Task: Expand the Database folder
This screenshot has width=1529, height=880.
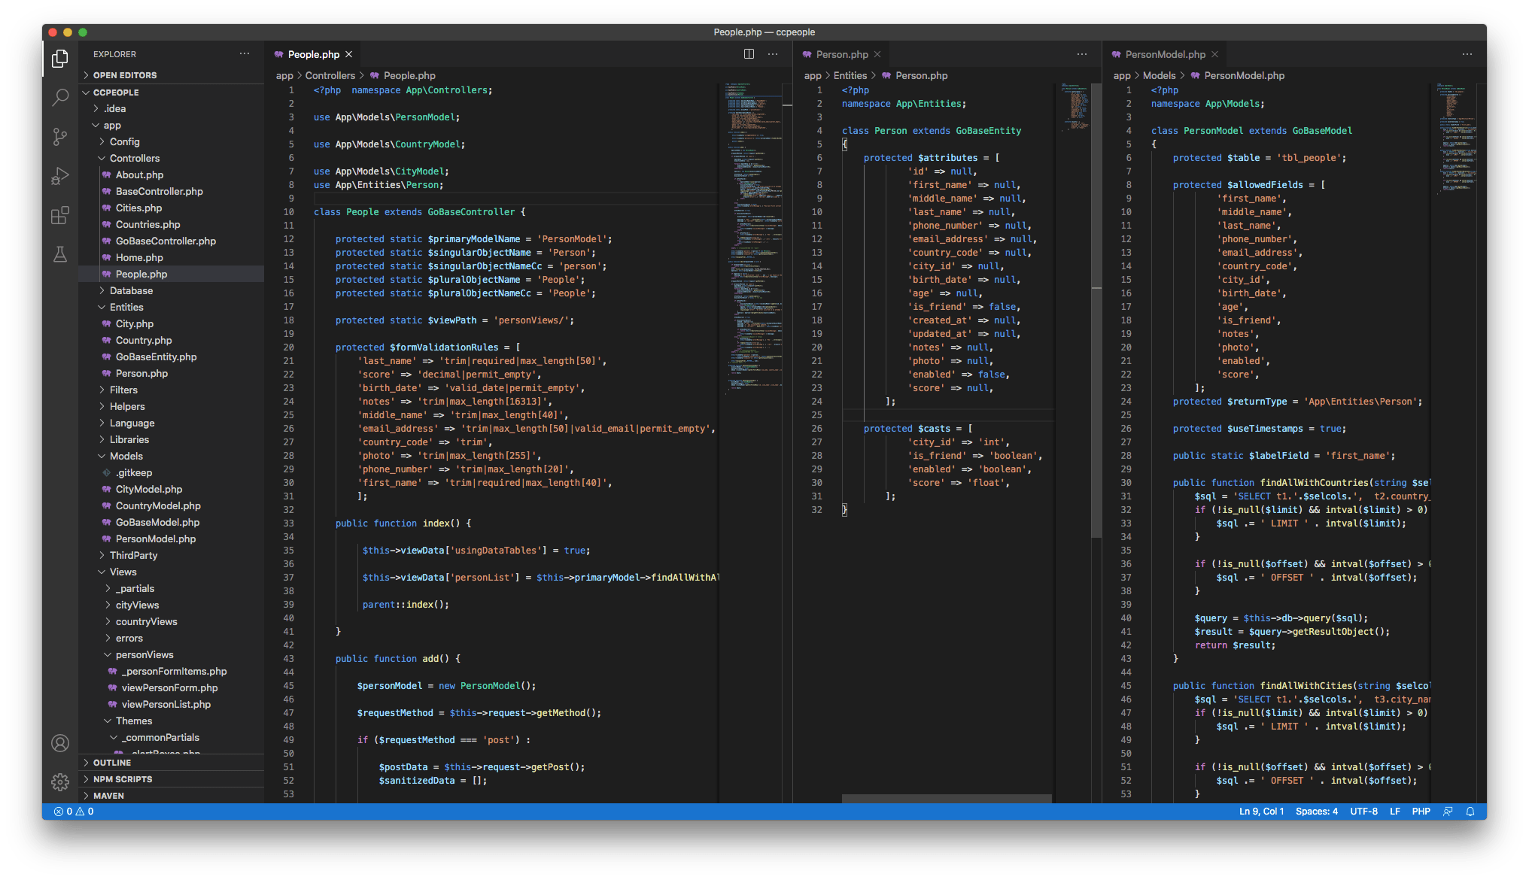Action: coord(131,290)
